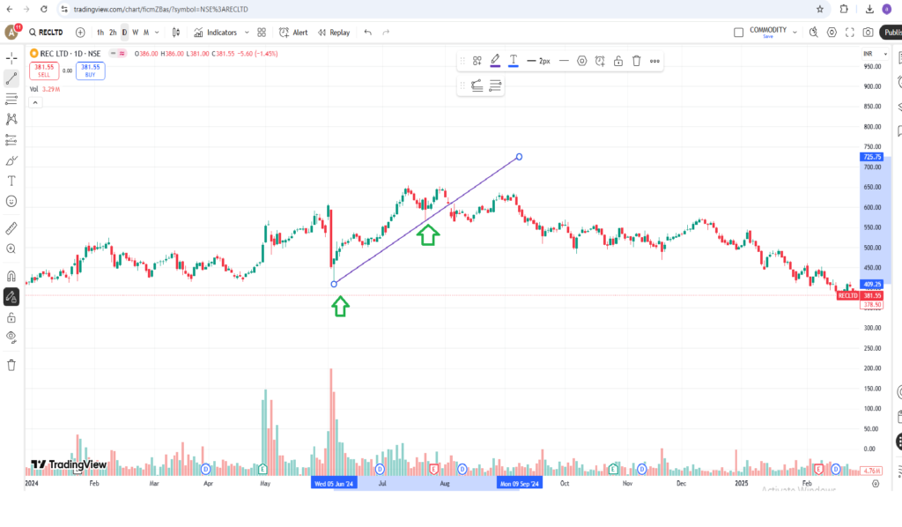Lock the selected trend line
902x527 pixels.
point(618,61)
